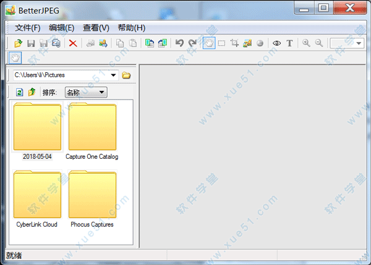Refresh the folder listing
Viewport: 371px width, 265px height.
(19, 92)
